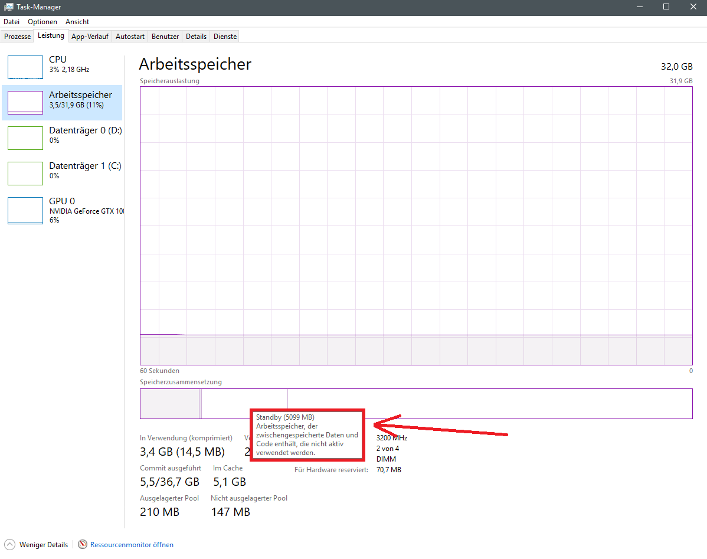The height and width of the screenshot is (559, 707).
Task: Open the Ansicht menu
Action: click(x=77, y=21)
